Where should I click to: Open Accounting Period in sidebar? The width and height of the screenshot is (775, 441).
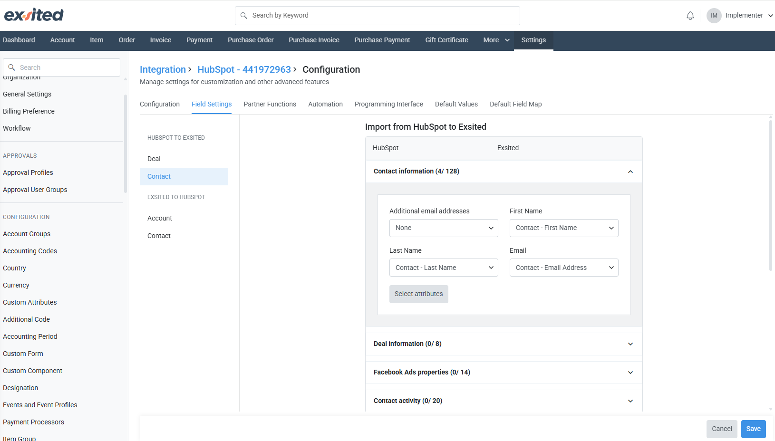30,336
